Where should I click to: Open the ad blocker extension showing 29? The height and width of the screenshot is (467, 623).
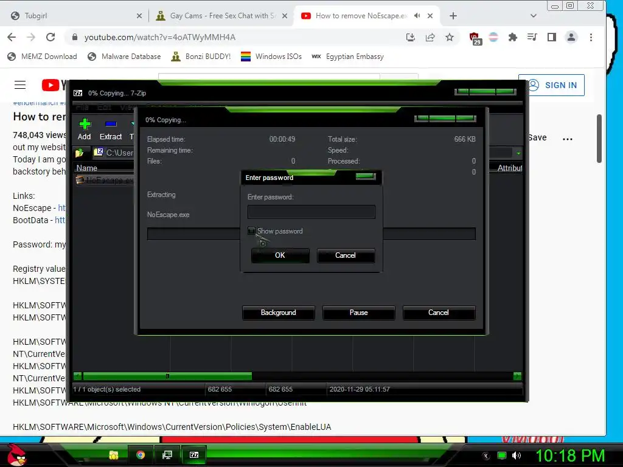click(x=475, y=38)
